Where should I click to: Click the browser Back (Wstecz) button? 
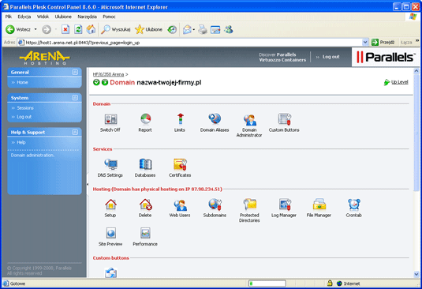pyautogui.click(x=18, y=29)
